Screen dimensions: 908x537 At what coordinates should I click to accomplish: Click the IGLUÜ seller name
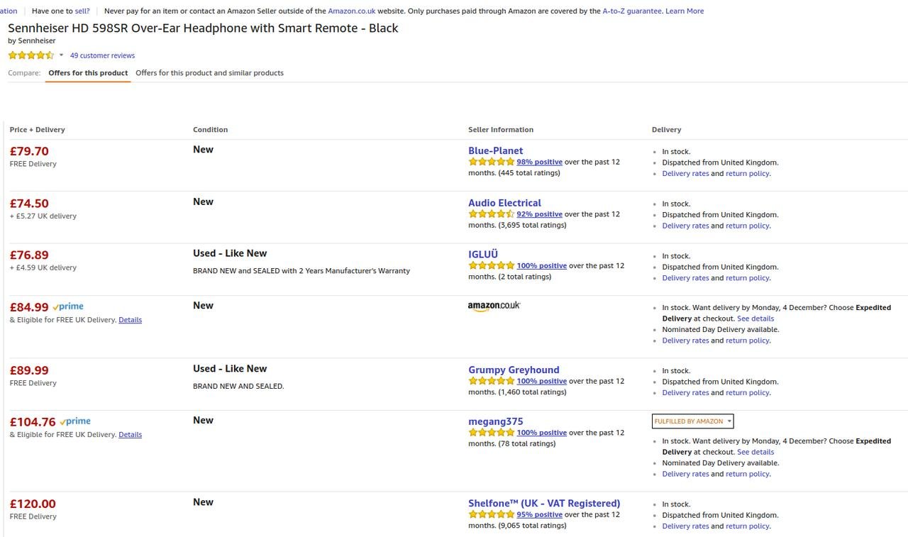pos(482,254)
